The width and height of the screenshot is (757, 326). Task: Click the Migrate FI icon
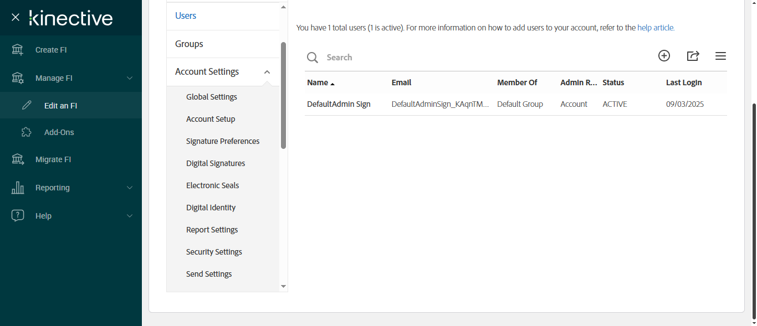[18, 159]
